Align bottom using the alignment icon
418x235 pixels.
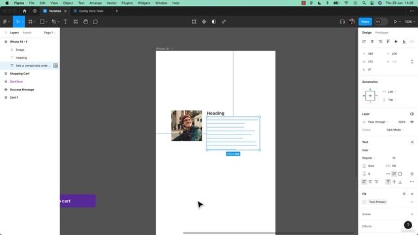click(404, 42)
